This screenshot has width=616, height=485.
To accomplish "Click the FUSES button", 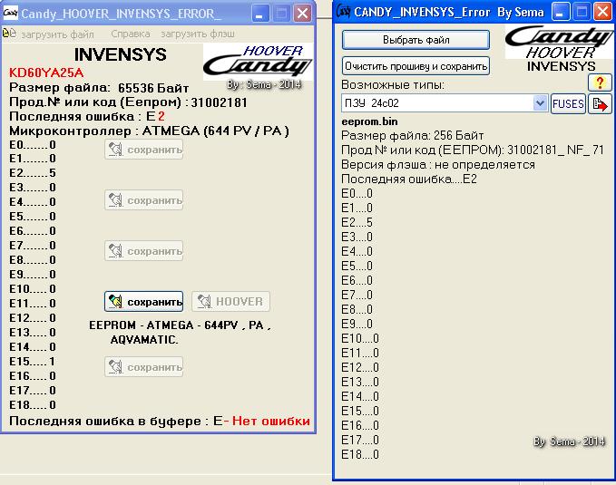I will click(x=568, y=104).
